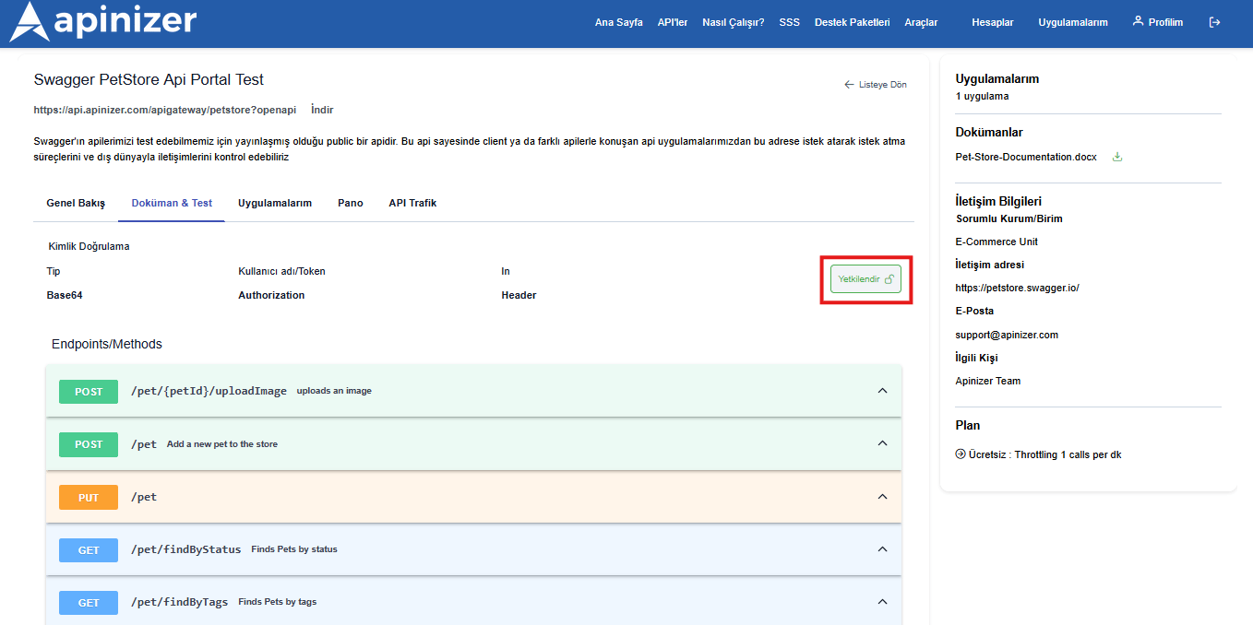This screenshot has width=1253, height=625.
Task: Click 'Add a new pet to the store' description
Action: [x=222, y=444]
